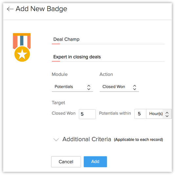Expand Additional Criteria with the chevron
Viewport: 175px width, 175px height.
click(56, 140)
